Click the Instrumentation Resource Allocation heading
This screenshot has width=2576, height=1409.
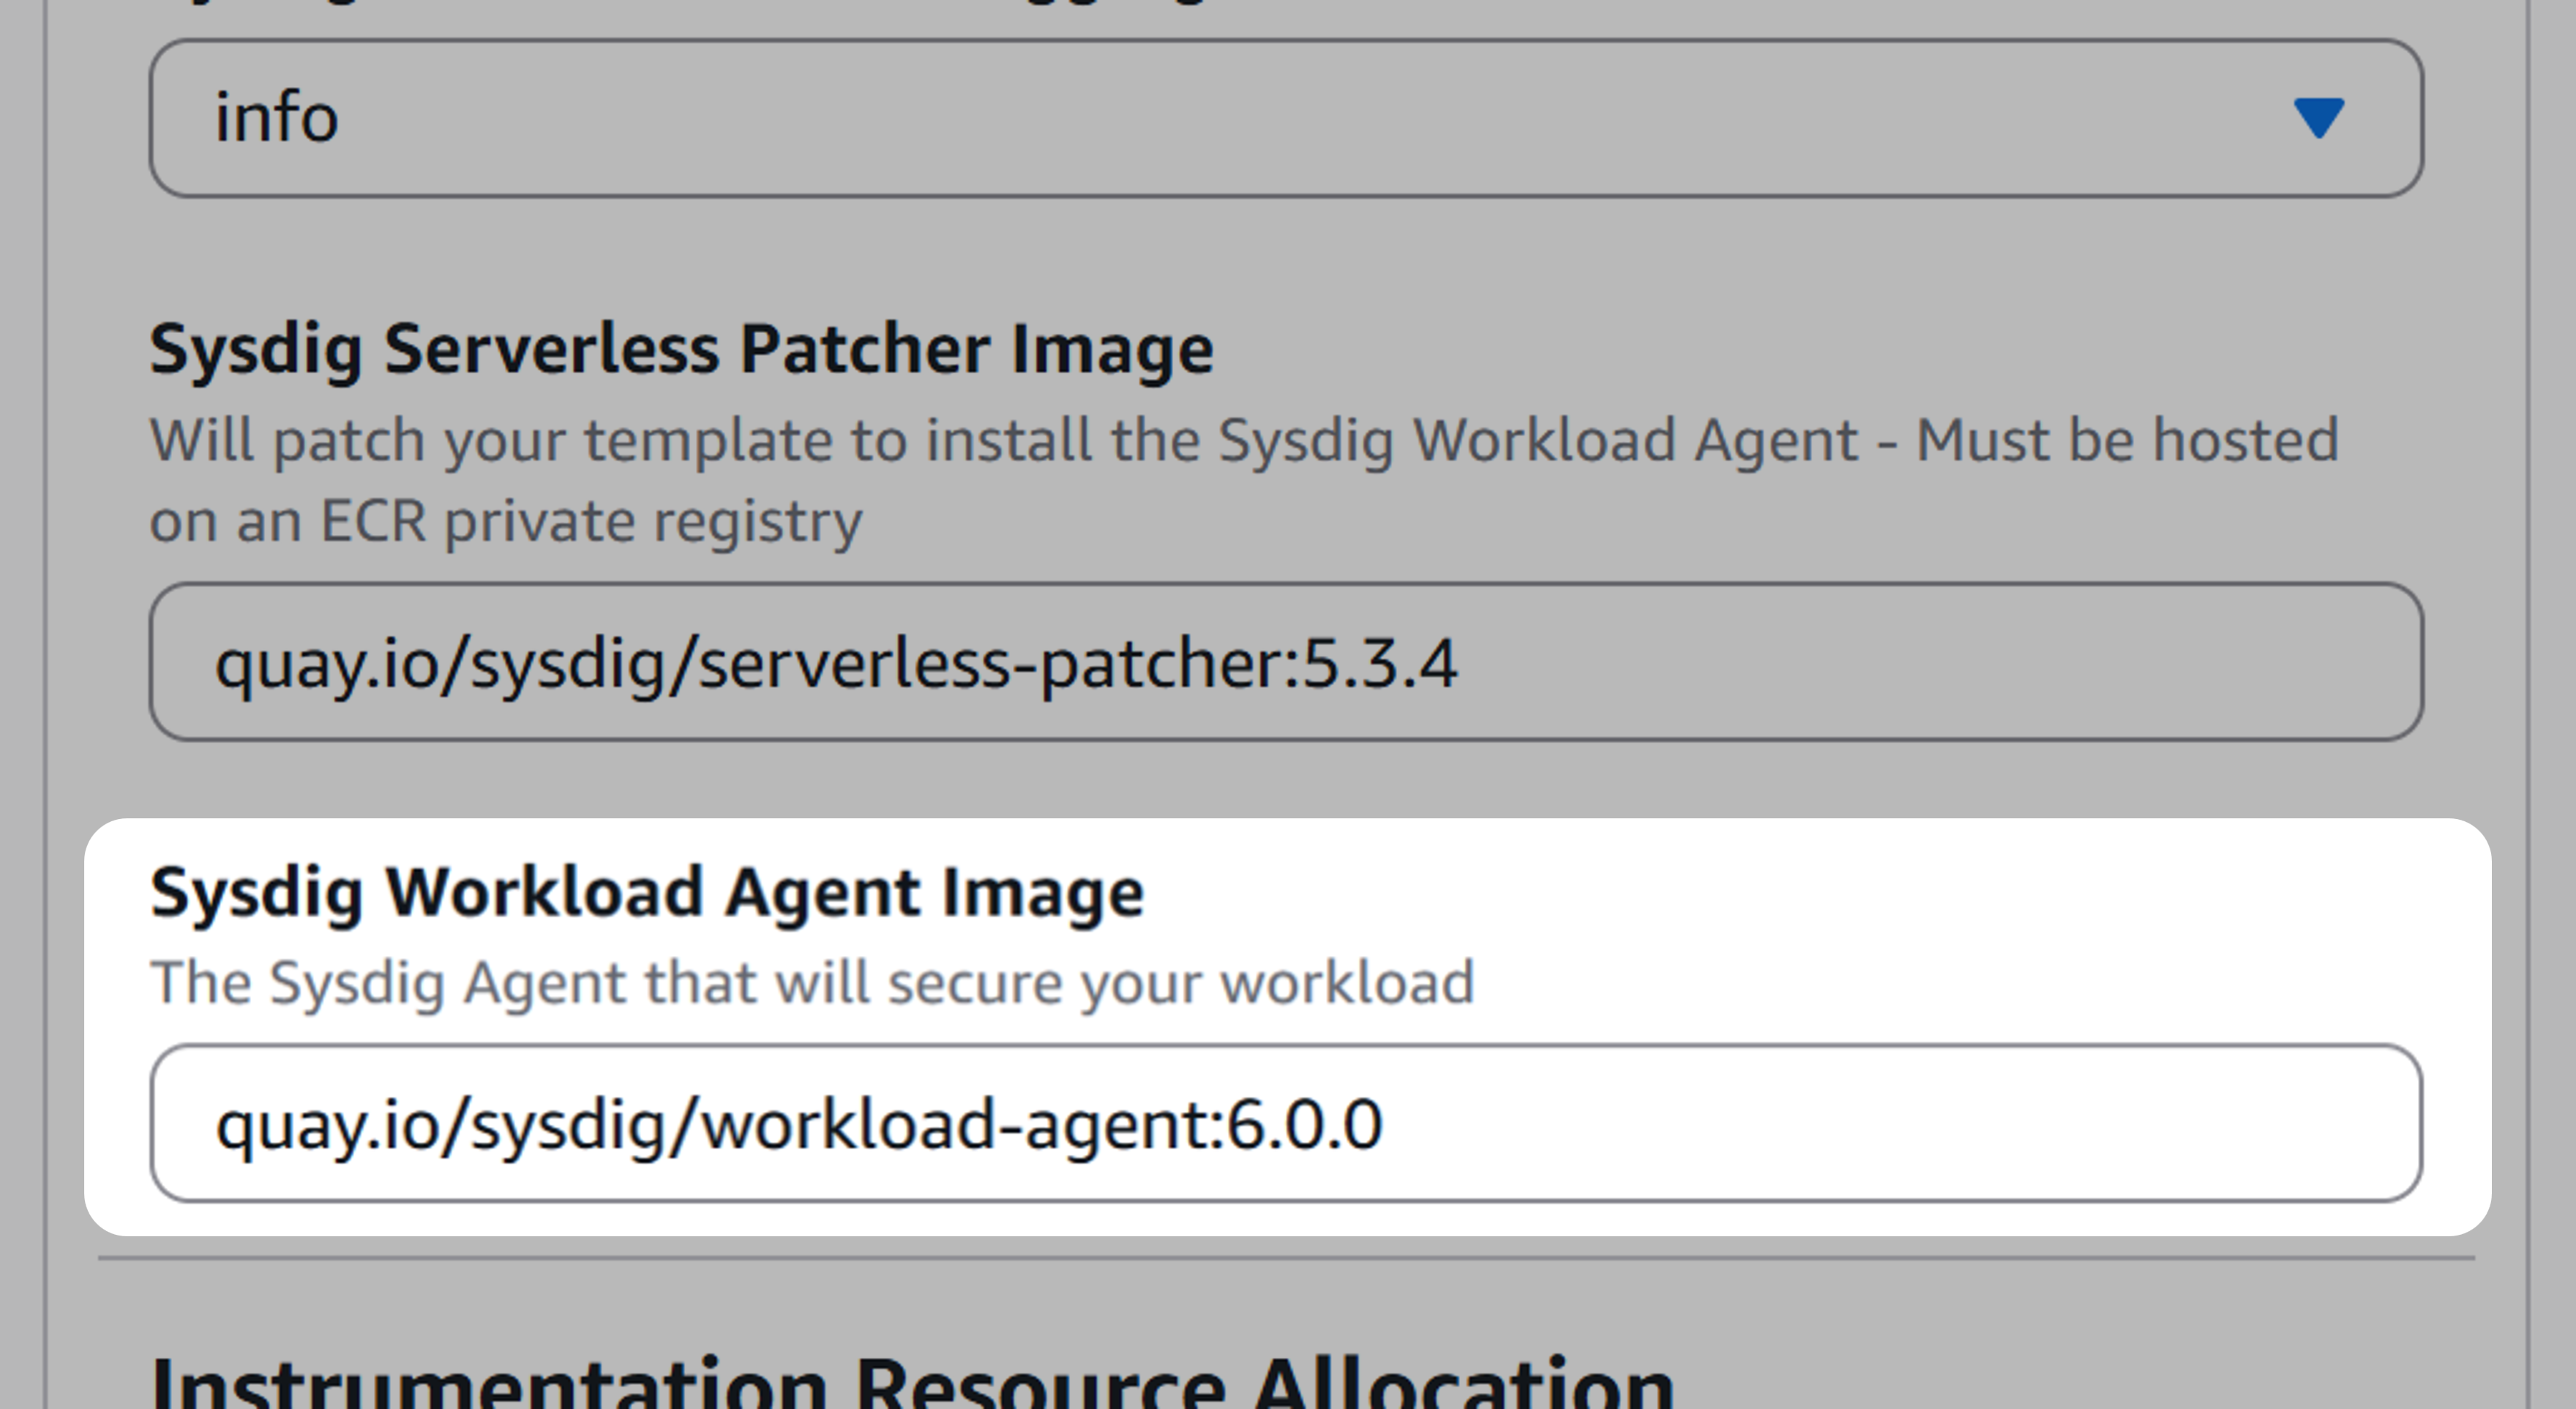click(912, 1384)
